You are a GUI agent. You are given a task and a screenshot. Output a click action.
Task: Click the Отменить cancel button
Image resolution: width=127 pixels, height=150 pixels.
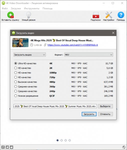(x=105, y=114)
